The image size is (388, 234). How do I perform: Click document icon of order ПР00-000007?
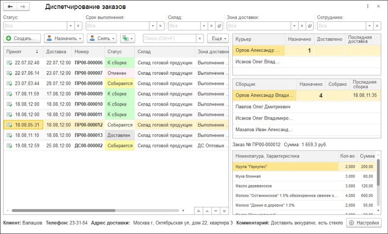pos(9,73)
